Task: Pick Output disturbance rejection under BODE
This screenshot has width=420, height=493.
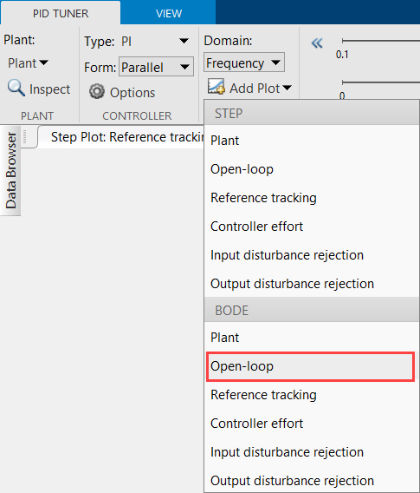Action: [x=312, y=481]
